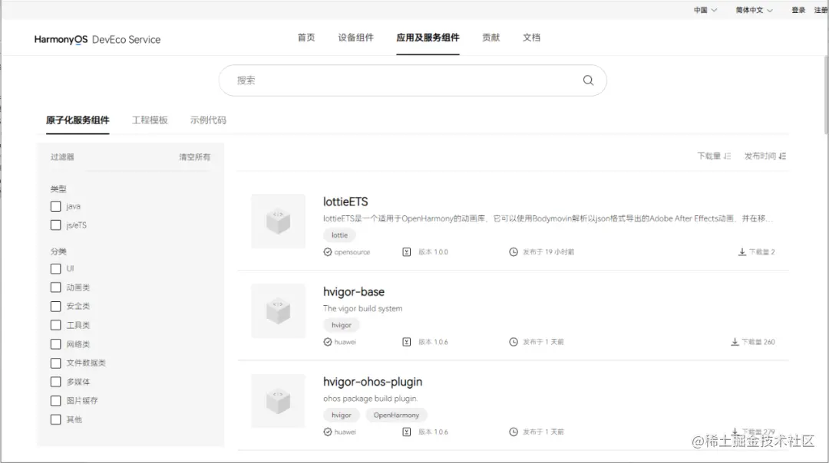Click the hvigor tag under hvigor-ohos-plugin
This screenshot has width=829, height=463.
click(x=341, y=415)
